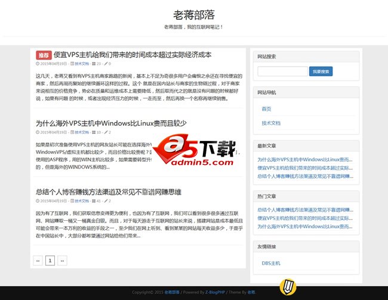
Task: Click comment pencil icon in first post meta
Action: point(106,64)
